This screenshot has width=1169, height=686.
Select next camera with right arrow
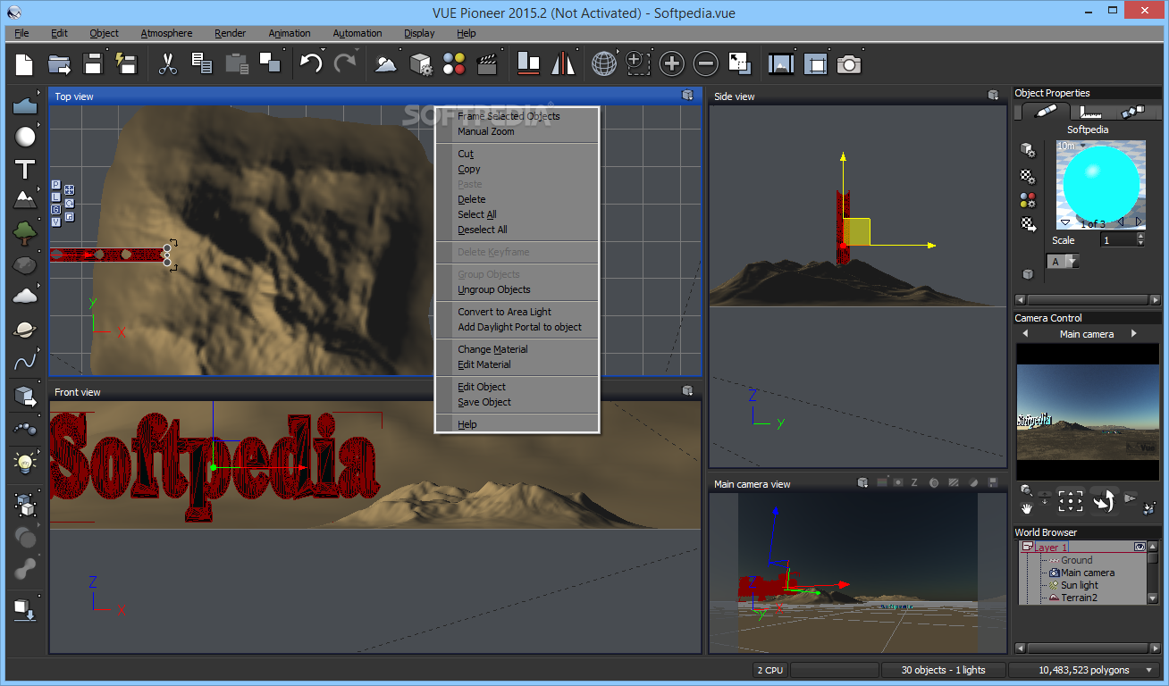(x=1134, y=334)
